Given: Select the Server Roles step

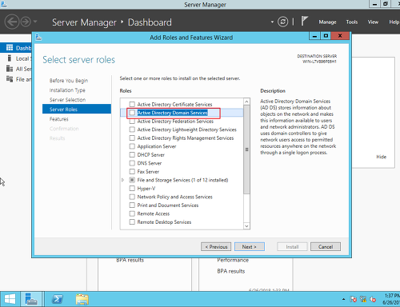Looking at the screenshot, I should pyautogui.click(x=77, y=109).
